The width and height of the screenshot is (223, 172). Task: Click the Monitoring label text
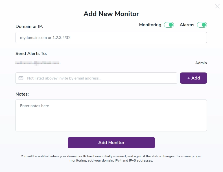click(150, 25)
